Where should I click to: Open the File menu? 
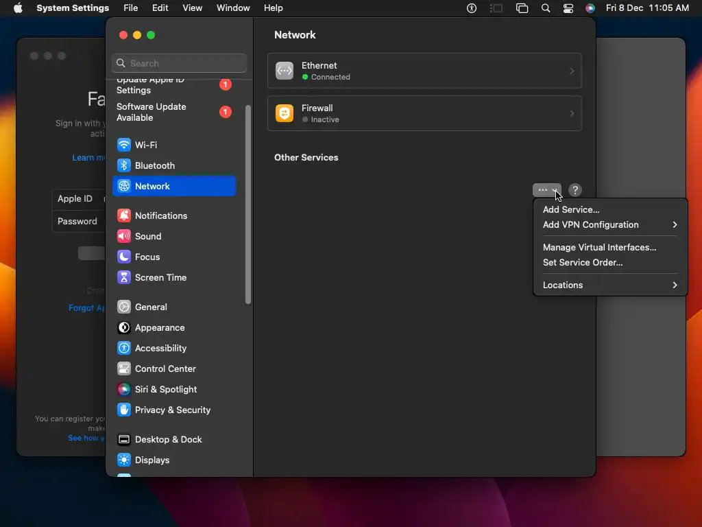point(131,8)
